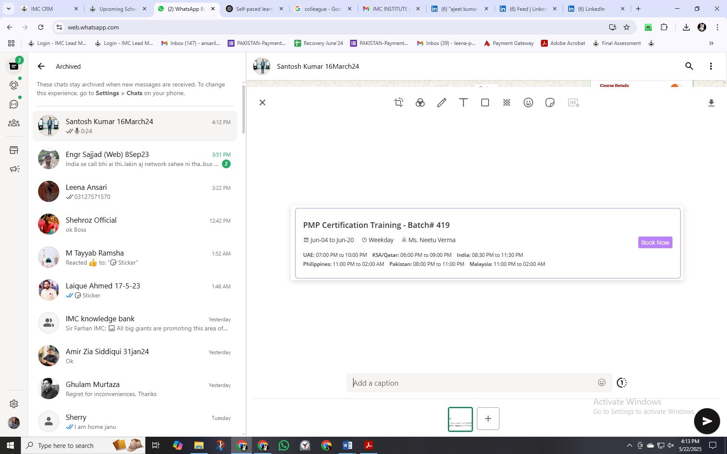The width and height of the screenshot is (727, 454).
Task: Open the advertise megaphone icon
Action: [14, 169]
